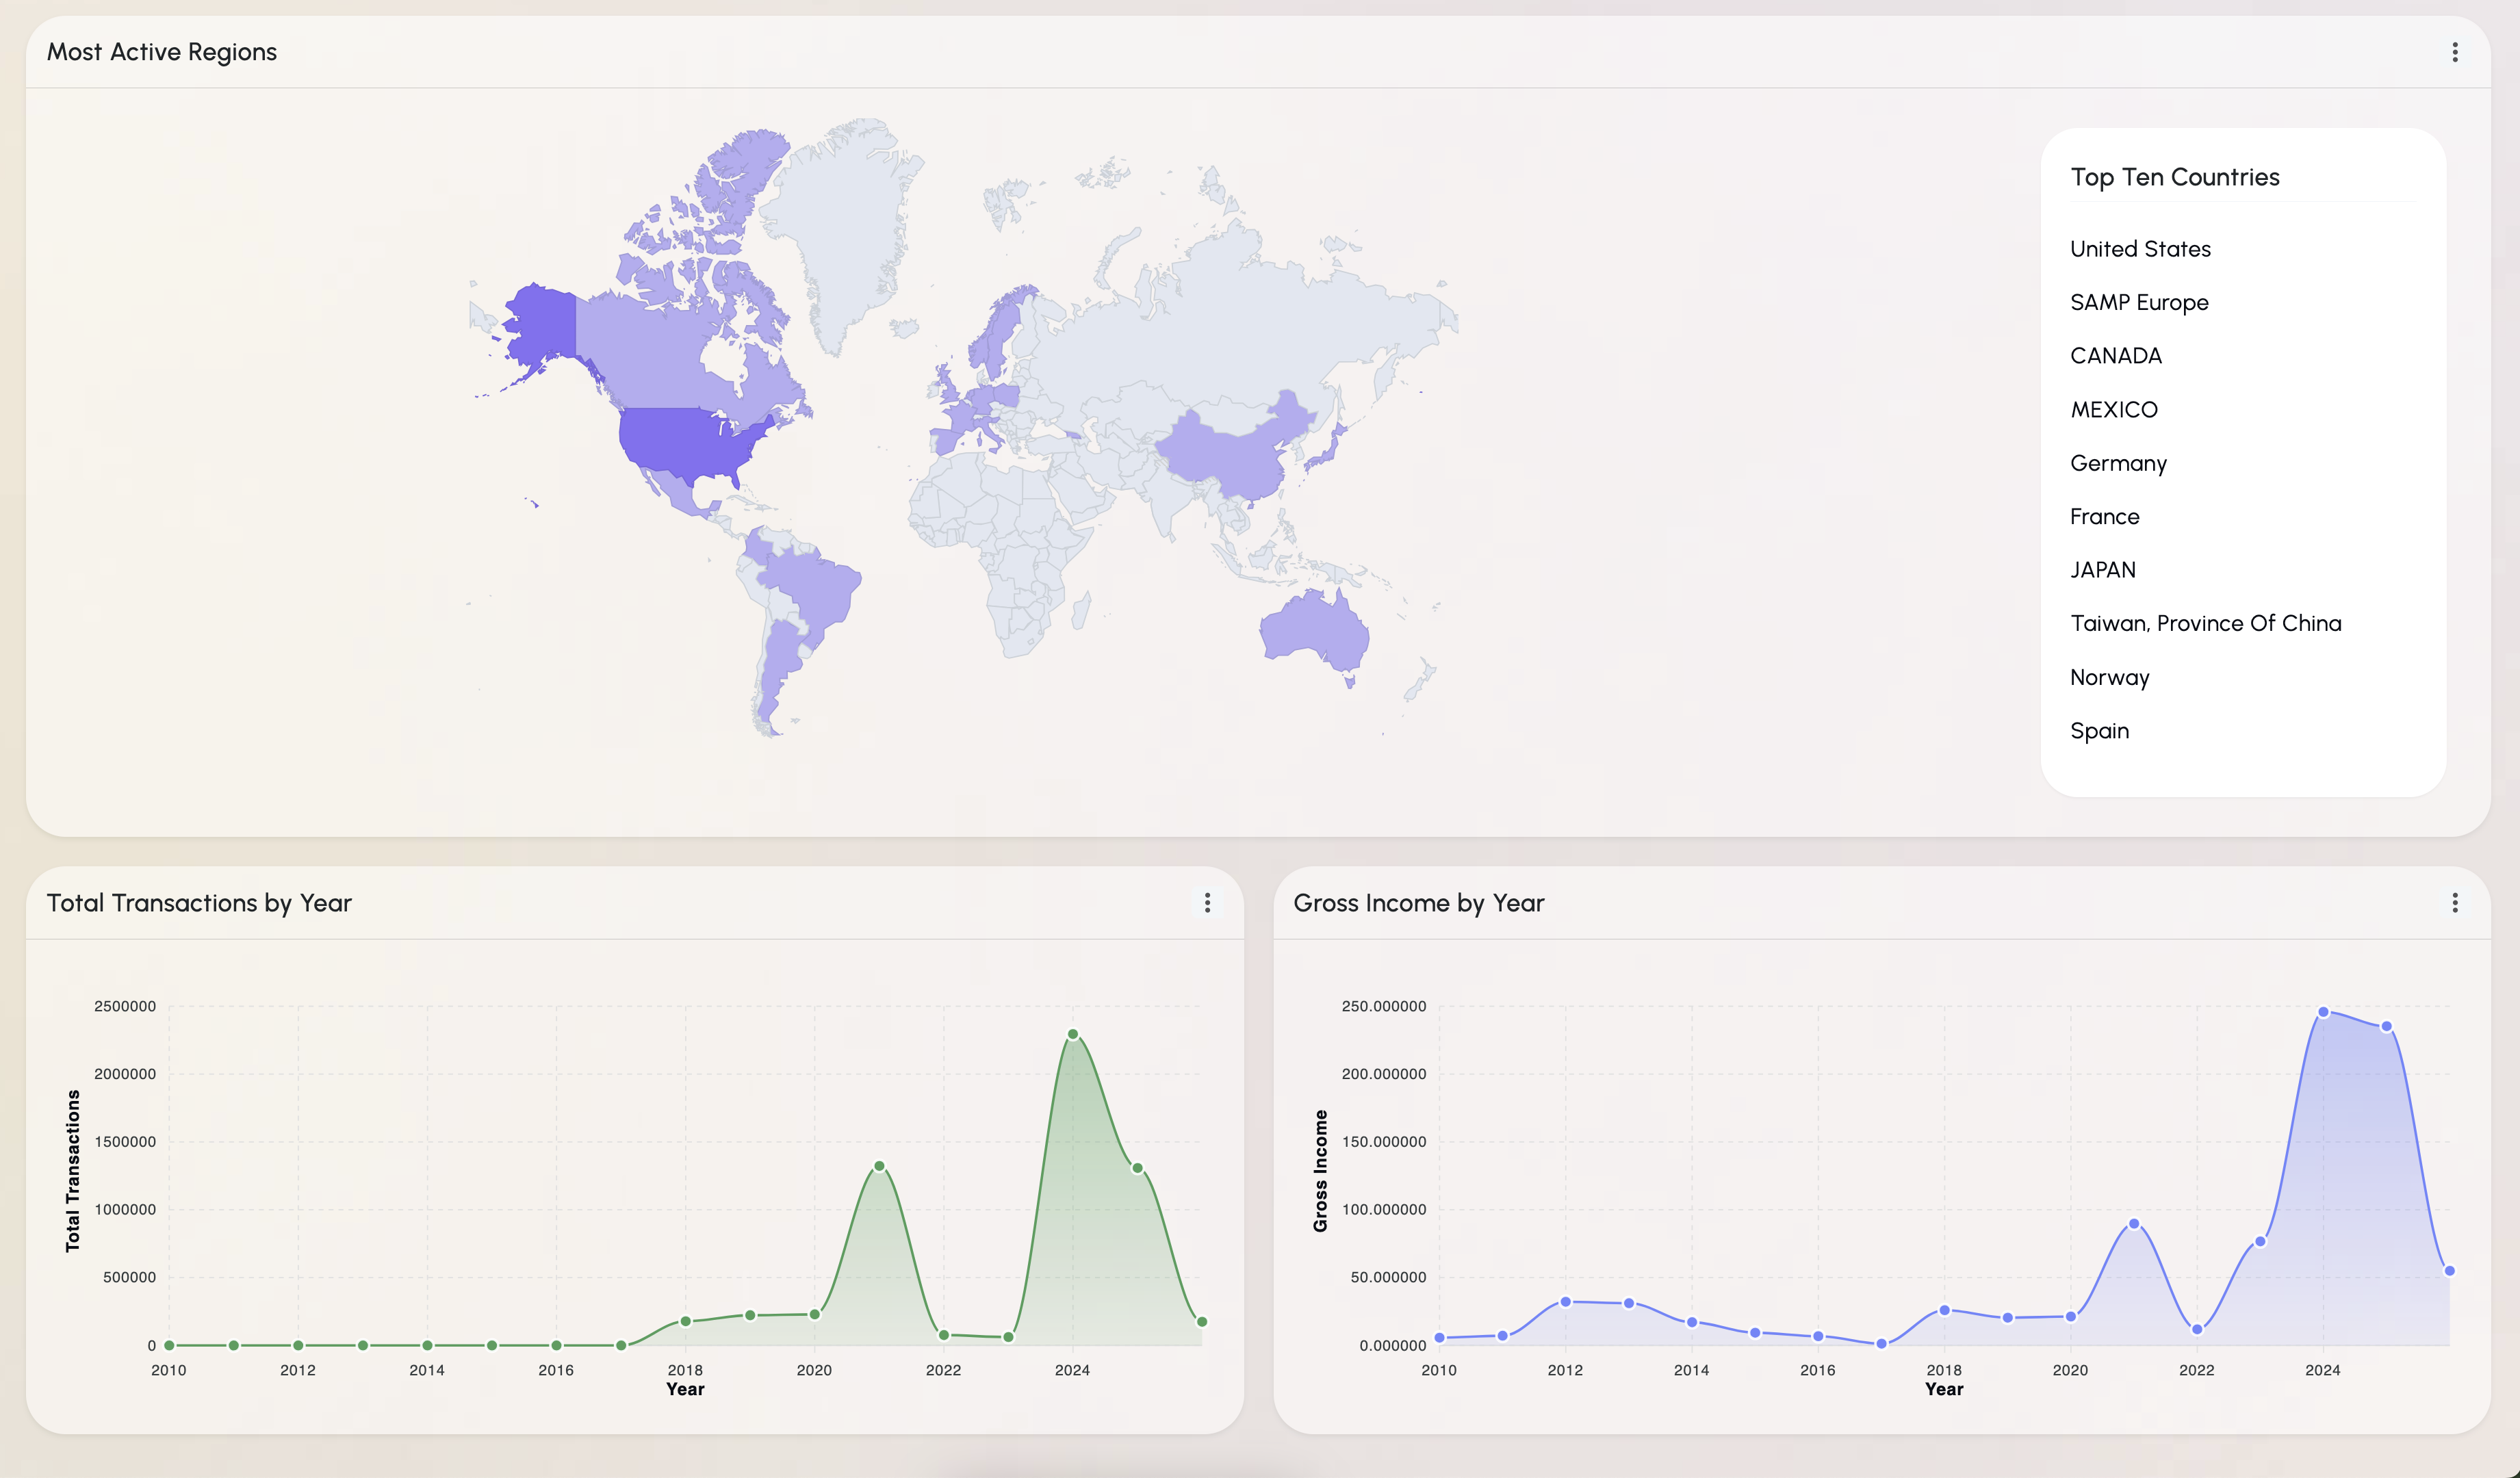
Task: Click the Most Active Regions title
Action: [x=162, y=52]
